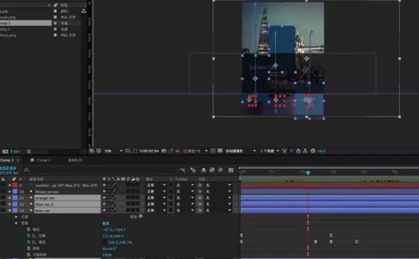419x259 pixels.
Task: Toggle the transparency grid icon in viewer
Action: pos(220,151)
